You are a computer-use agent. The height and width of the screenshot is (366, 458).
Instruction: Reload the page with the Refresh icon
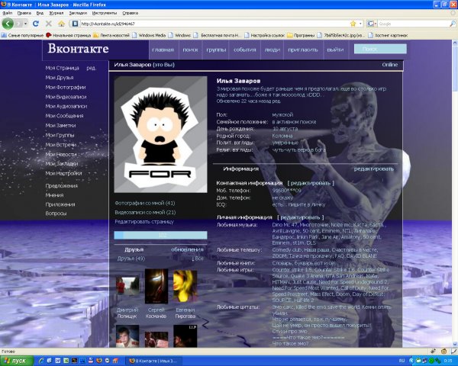(x=36, y=24)
